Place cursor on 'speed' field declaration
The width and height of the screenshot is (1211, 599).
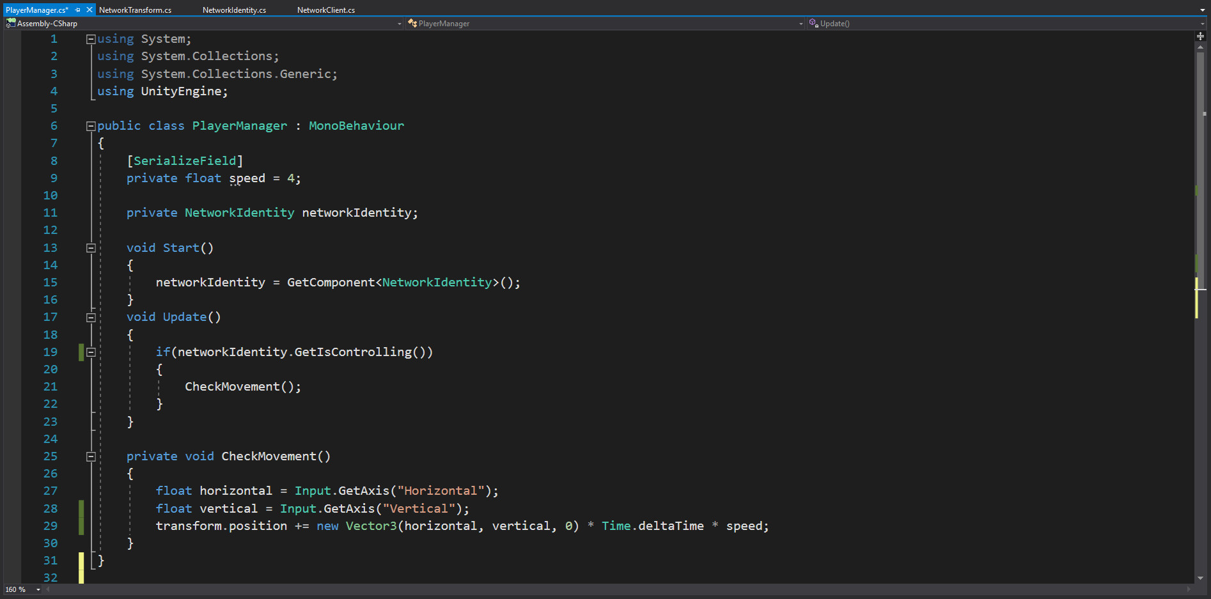pyautogui.click(x=247, y=178)
